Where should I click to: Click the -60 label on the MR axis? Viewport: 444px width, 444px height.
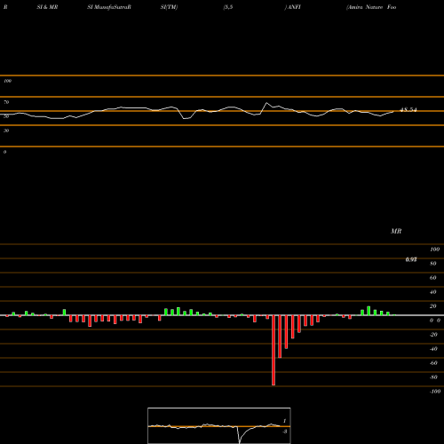[433, 363]
